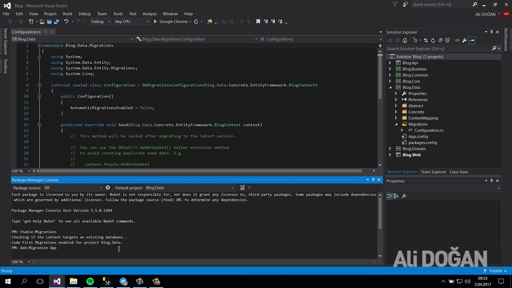Switch to the Team Explorer tab
The image size is (512, 288).
(433, 172)
